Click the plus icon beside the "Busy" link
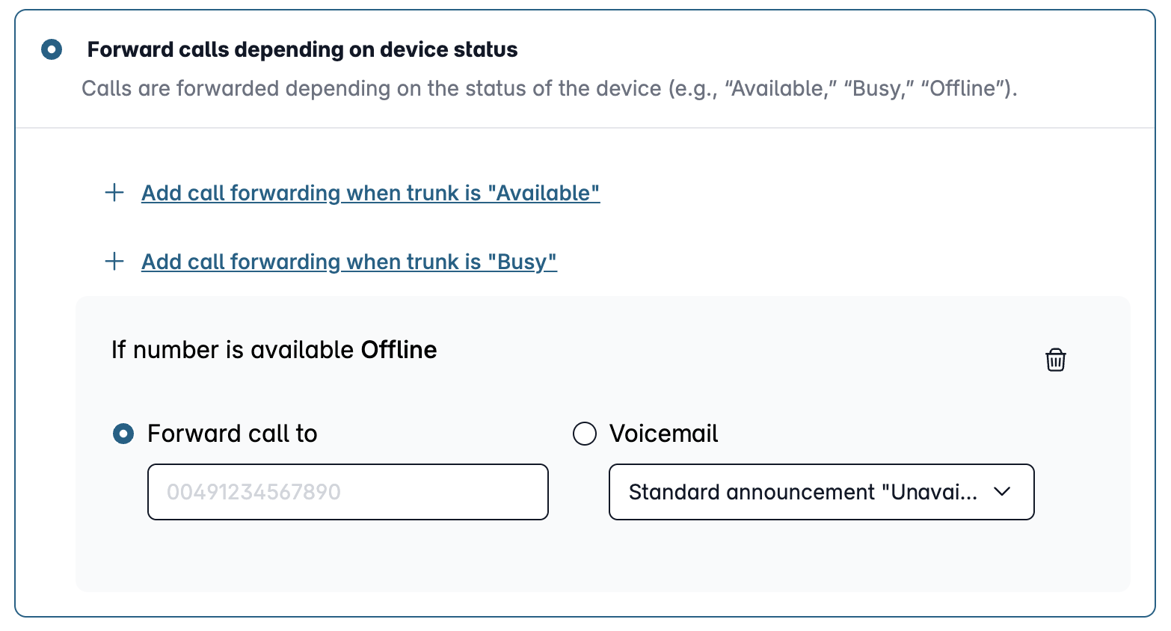Screen dimensions: 1171x631 (x=114, y=261)
